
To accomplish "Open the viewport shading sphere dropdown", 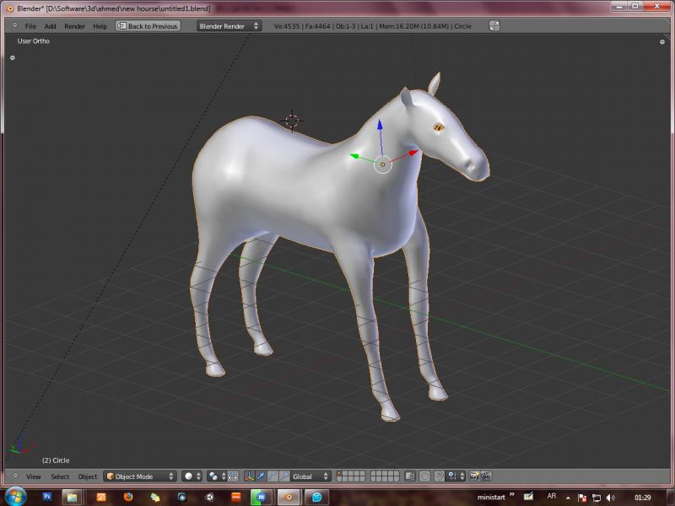I will point(192,476).
